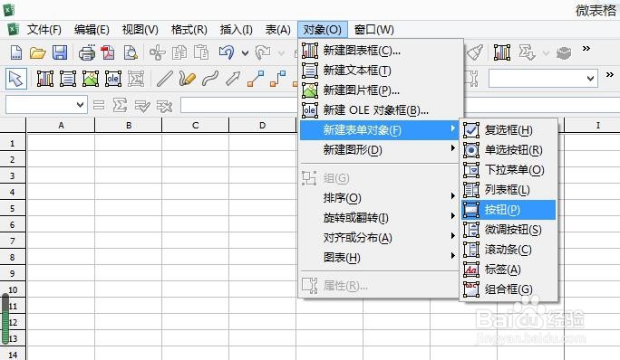Click the New document icon
620x360 pixels.
tap(15, 52)
